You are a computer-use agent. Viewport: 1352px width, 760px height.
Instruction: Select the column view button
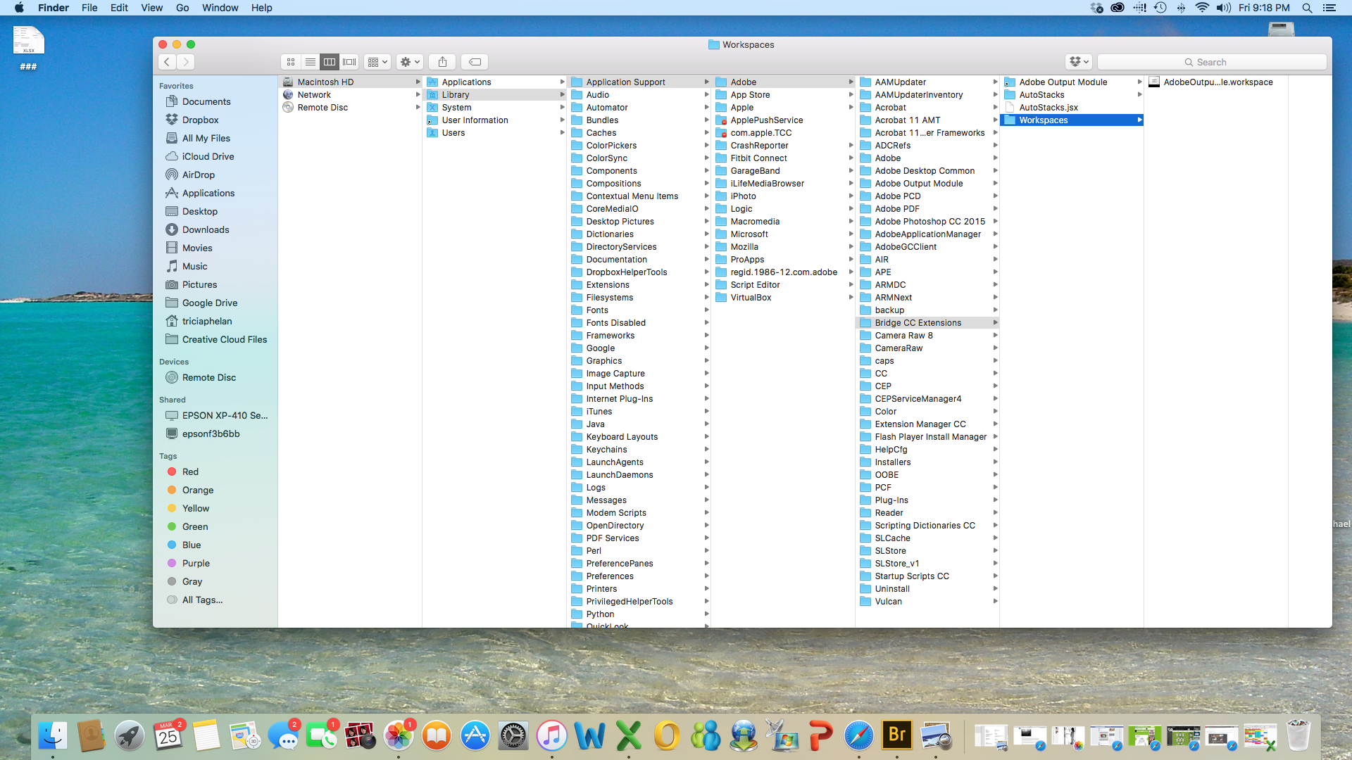(330, 62)
